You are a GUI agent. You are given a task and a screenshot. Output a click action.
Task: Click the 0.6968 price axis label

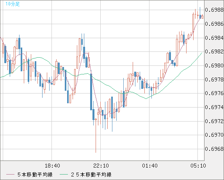coord(214,149)
